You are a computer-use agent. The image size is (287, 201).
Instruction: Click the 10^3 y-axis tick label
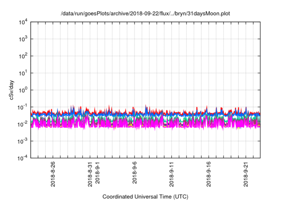click(x=23, y=39)
